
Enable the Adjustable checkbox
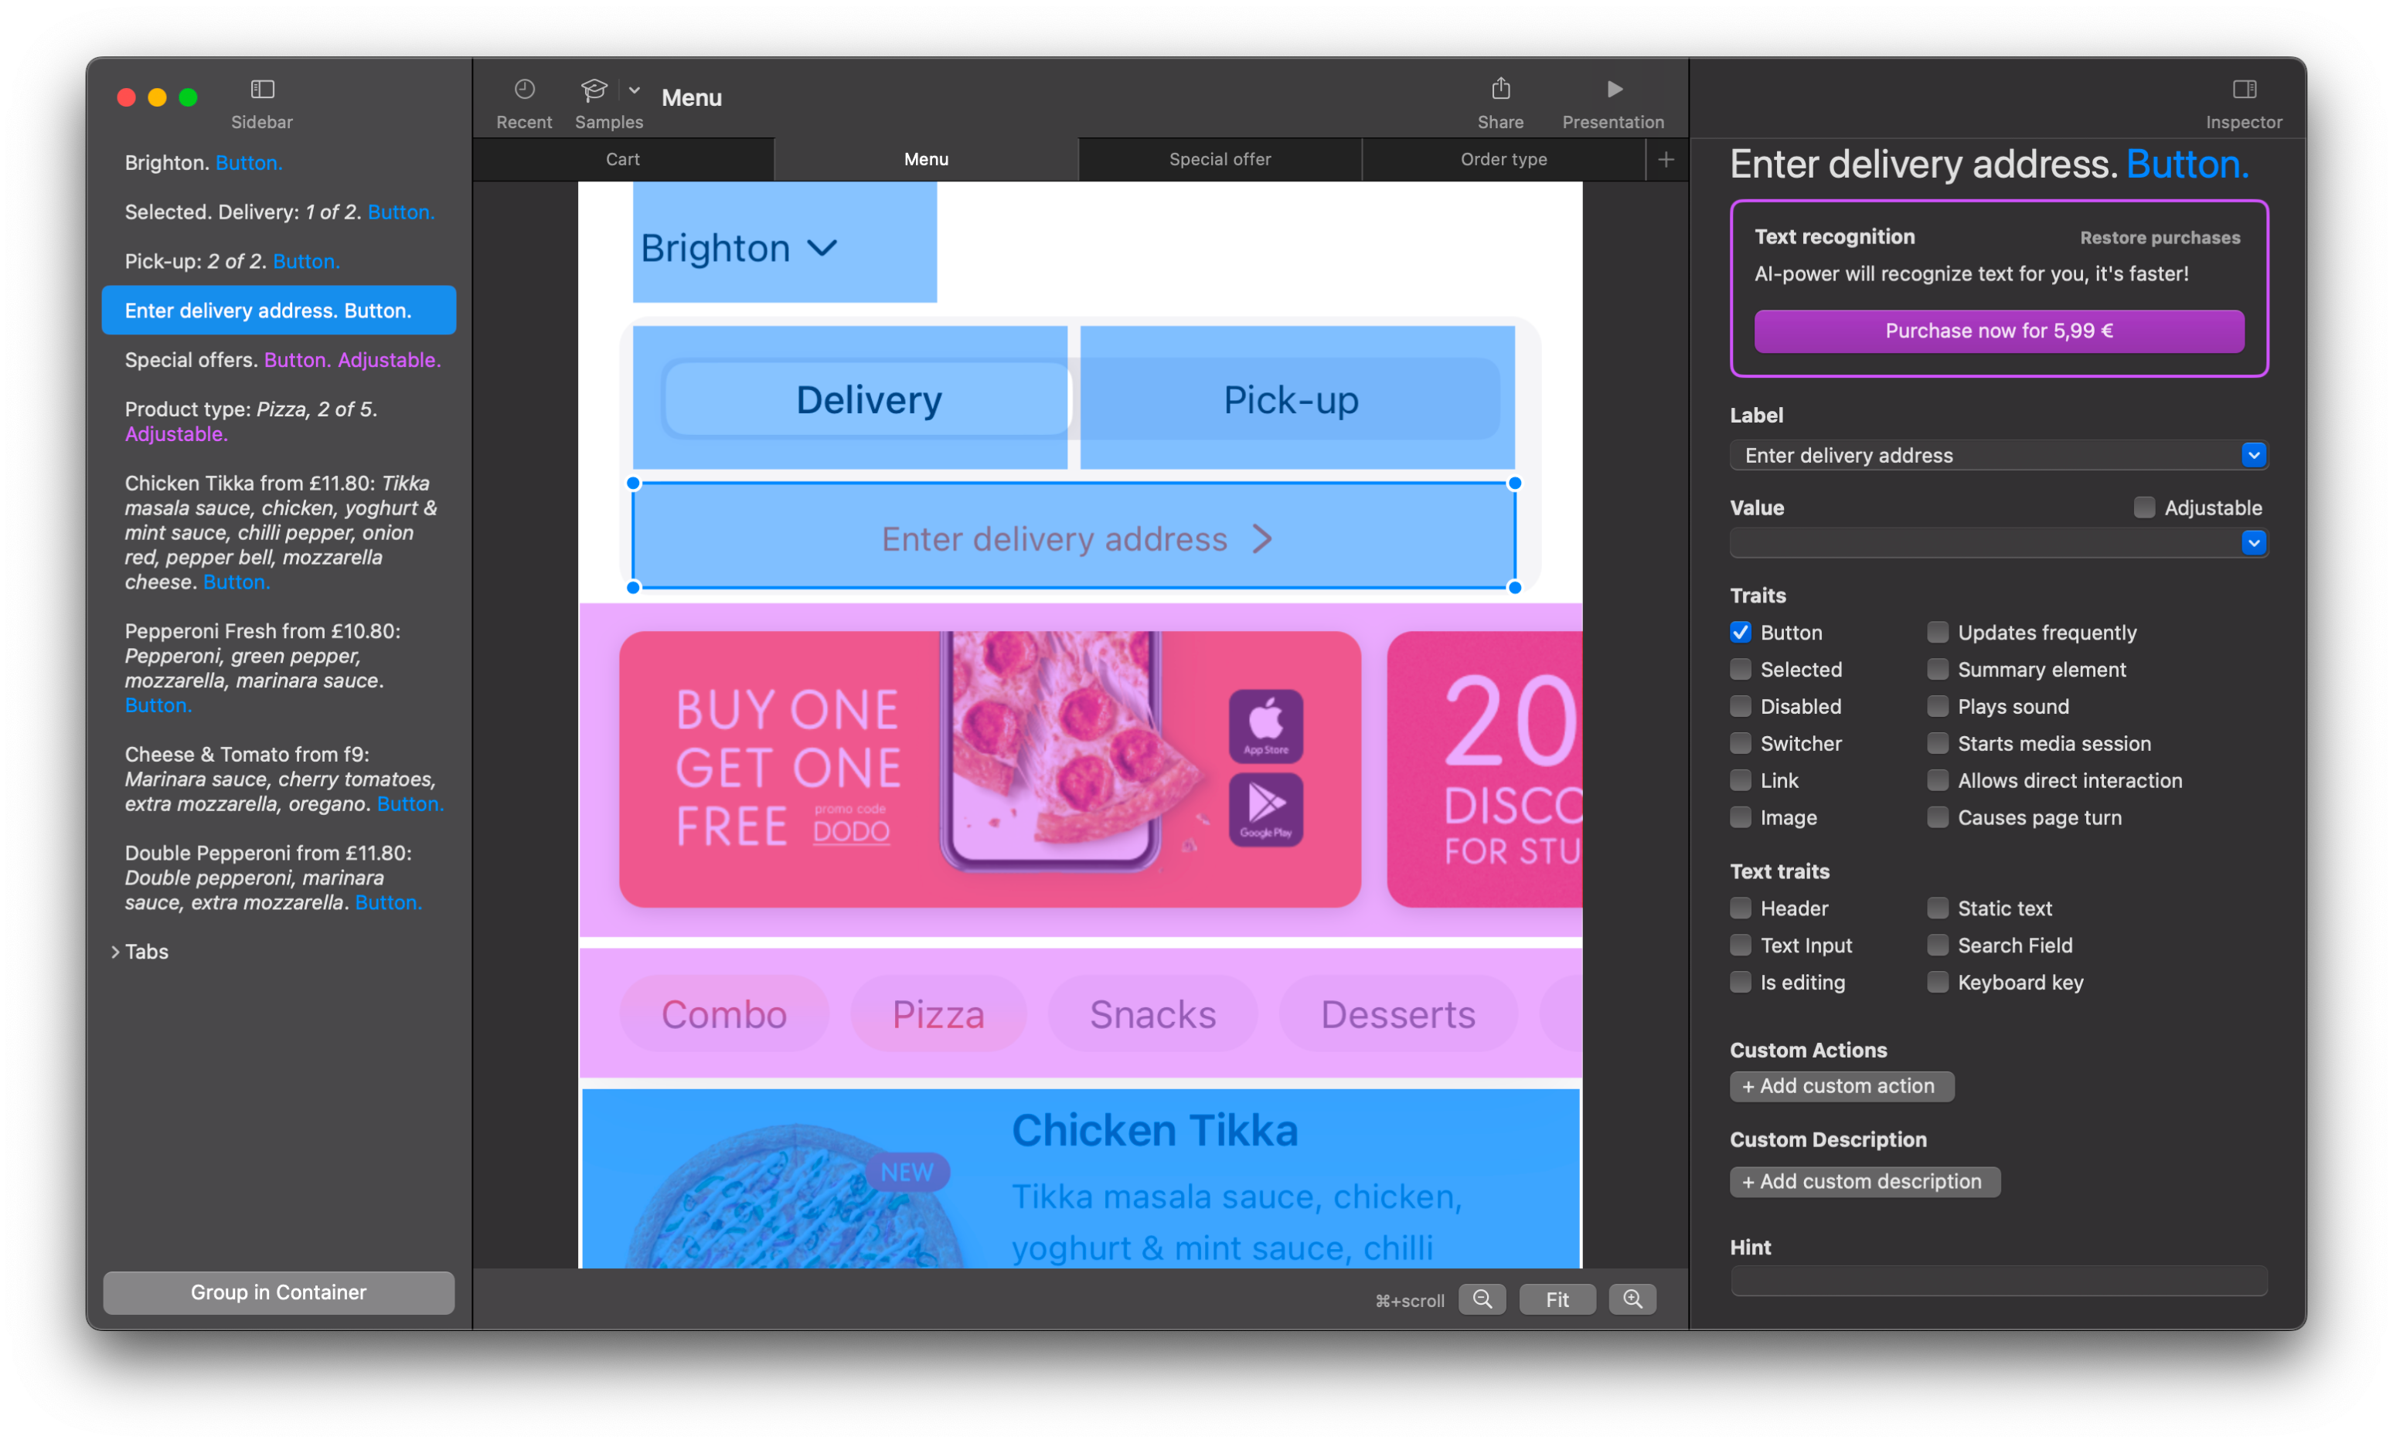click(2143, 508)
